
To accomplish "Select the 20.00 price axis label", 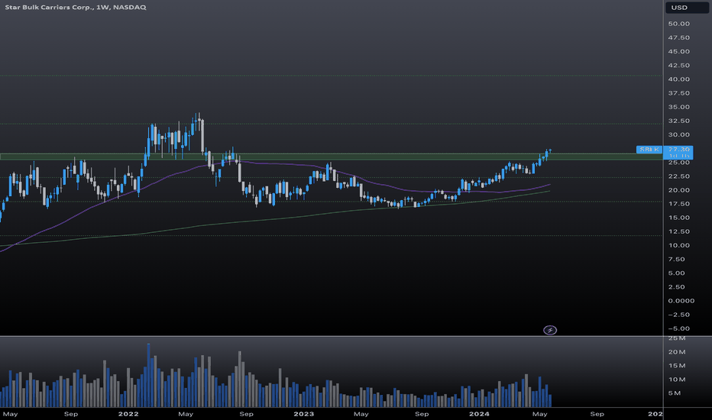I will tap(678, 190).
